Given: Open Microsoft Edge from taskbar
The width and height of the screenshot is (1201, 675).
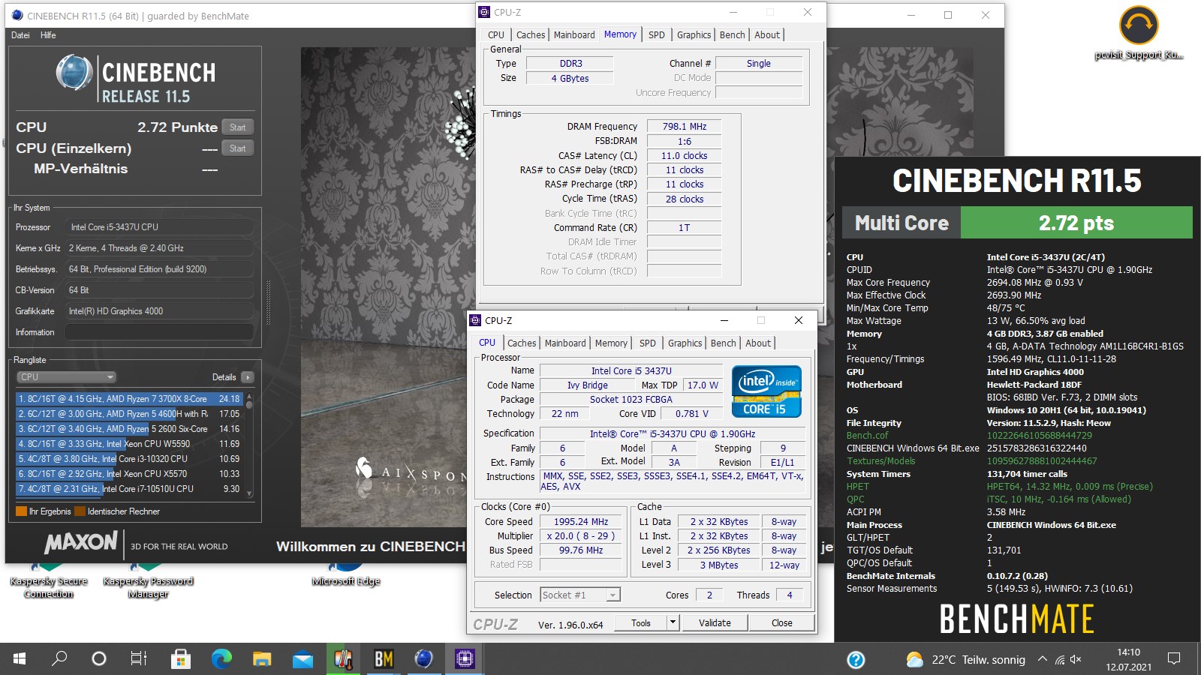Looking at the screenshot, I should 221,659.
